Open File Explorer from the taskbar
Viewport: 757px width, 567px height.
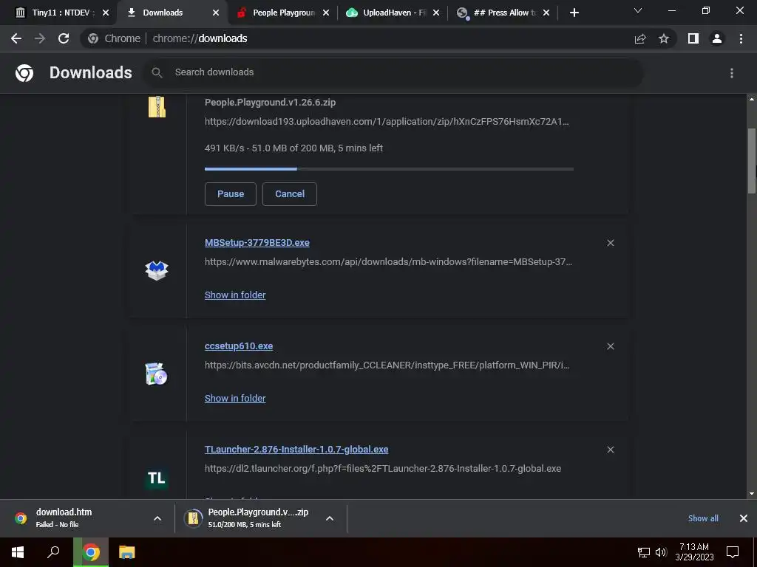[x=127, y=552]
